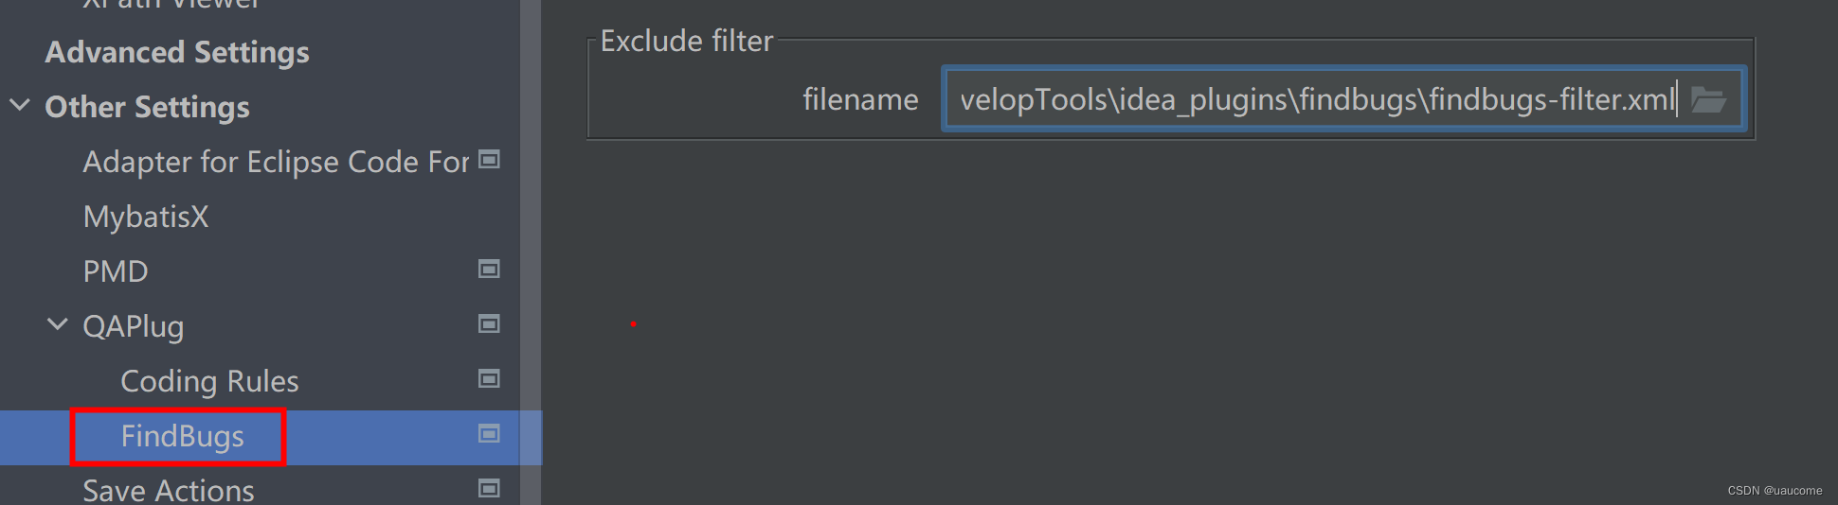This screenshot has width=1838, height=505.
Task: Select FindBugs settings entry
Action: point(182,436)
